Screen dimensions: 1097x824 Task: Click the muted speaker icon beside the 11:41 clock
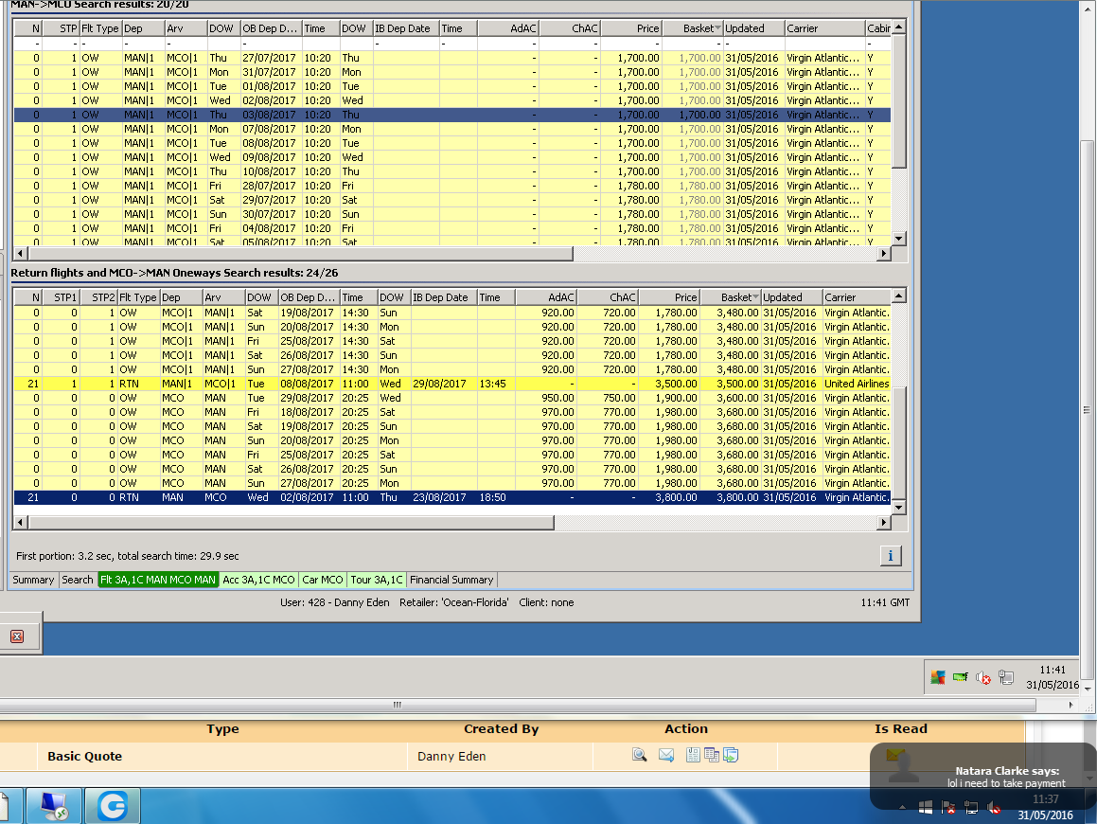coord(983,678)
